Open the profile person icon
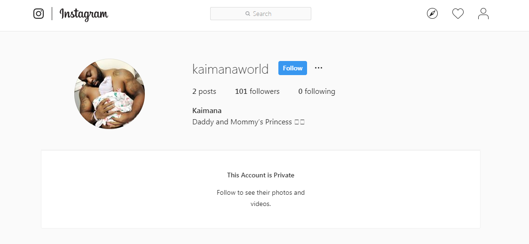This screenshot has width=529, height=244. pos(483,14)
